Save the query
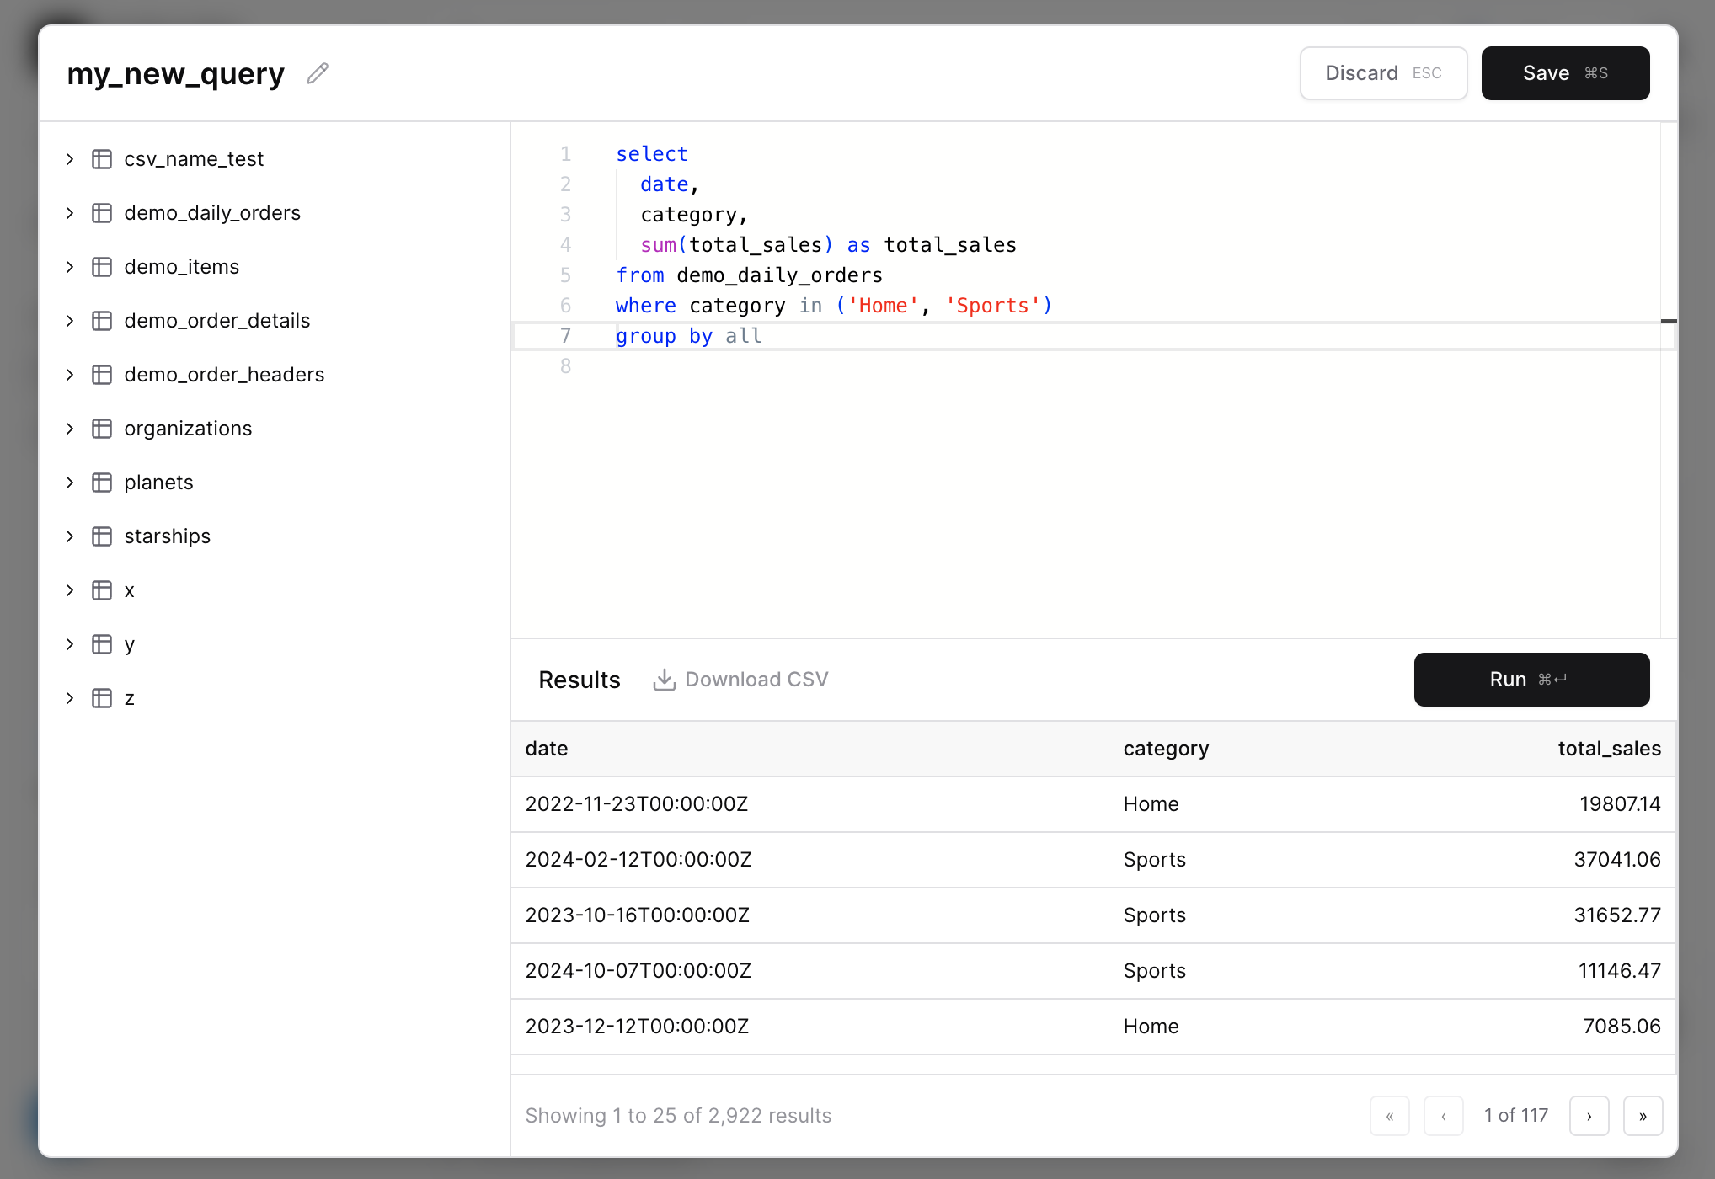 coord(1565,72)
